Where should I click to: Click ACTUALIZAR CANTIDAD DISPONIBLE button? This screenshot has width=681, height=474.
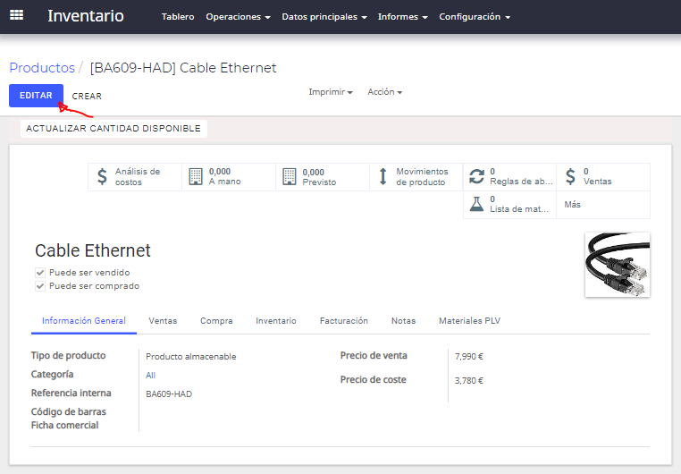click(x=113, y=129)
